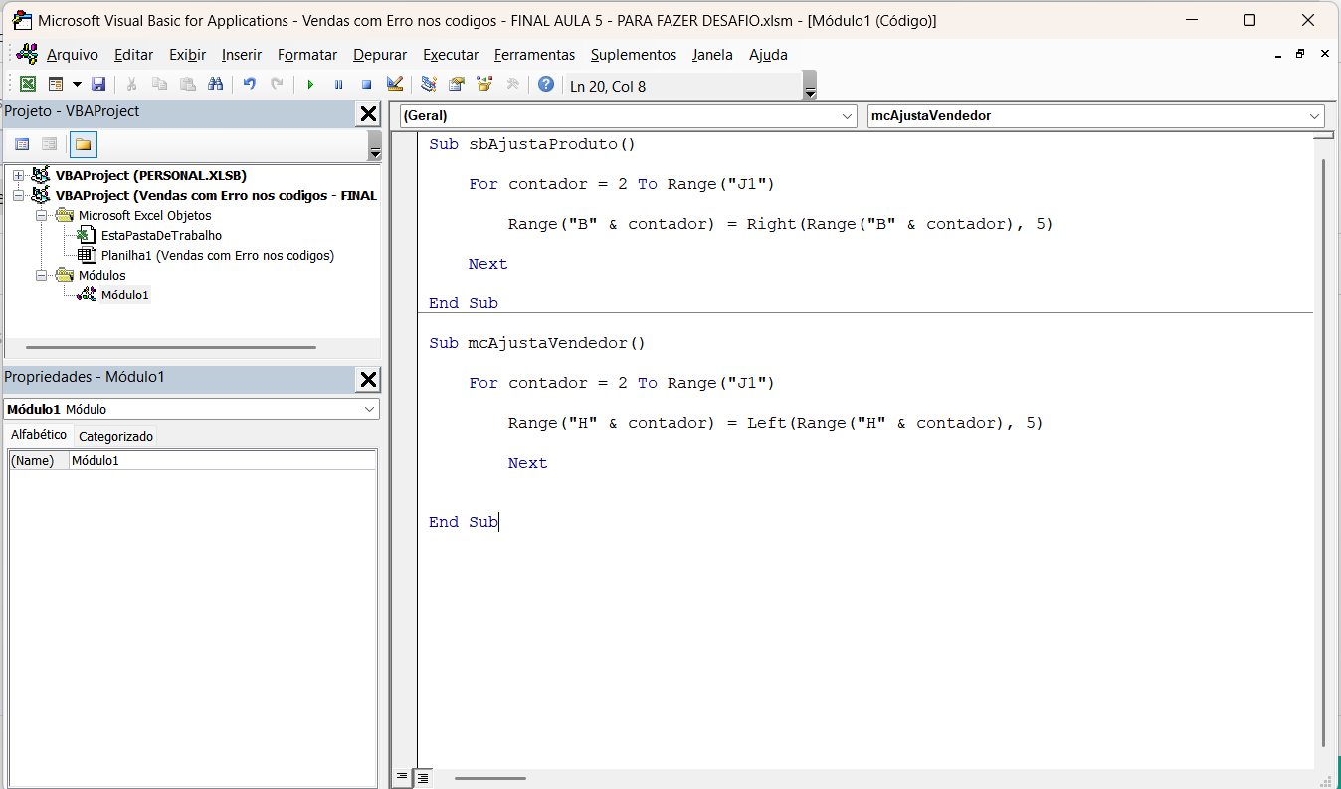Screen dimensions: 1341x789
Task: Open the Formatar menu
Action: 307,55
